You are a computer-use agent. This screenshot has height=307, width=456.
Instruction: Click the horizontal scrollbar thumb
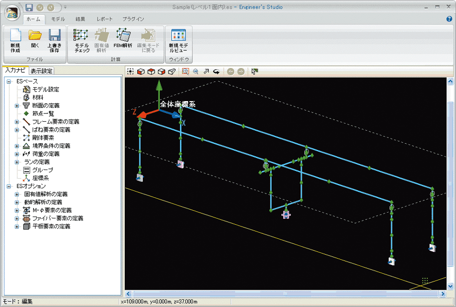tap(285, 294)
